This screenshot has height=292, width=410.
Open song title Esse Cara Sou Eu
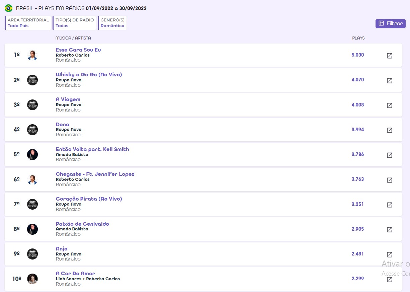[78, 50]
